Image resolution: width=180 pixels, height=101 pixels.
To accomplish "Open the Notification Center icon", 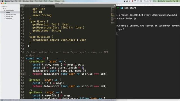I will click(177, 1).
